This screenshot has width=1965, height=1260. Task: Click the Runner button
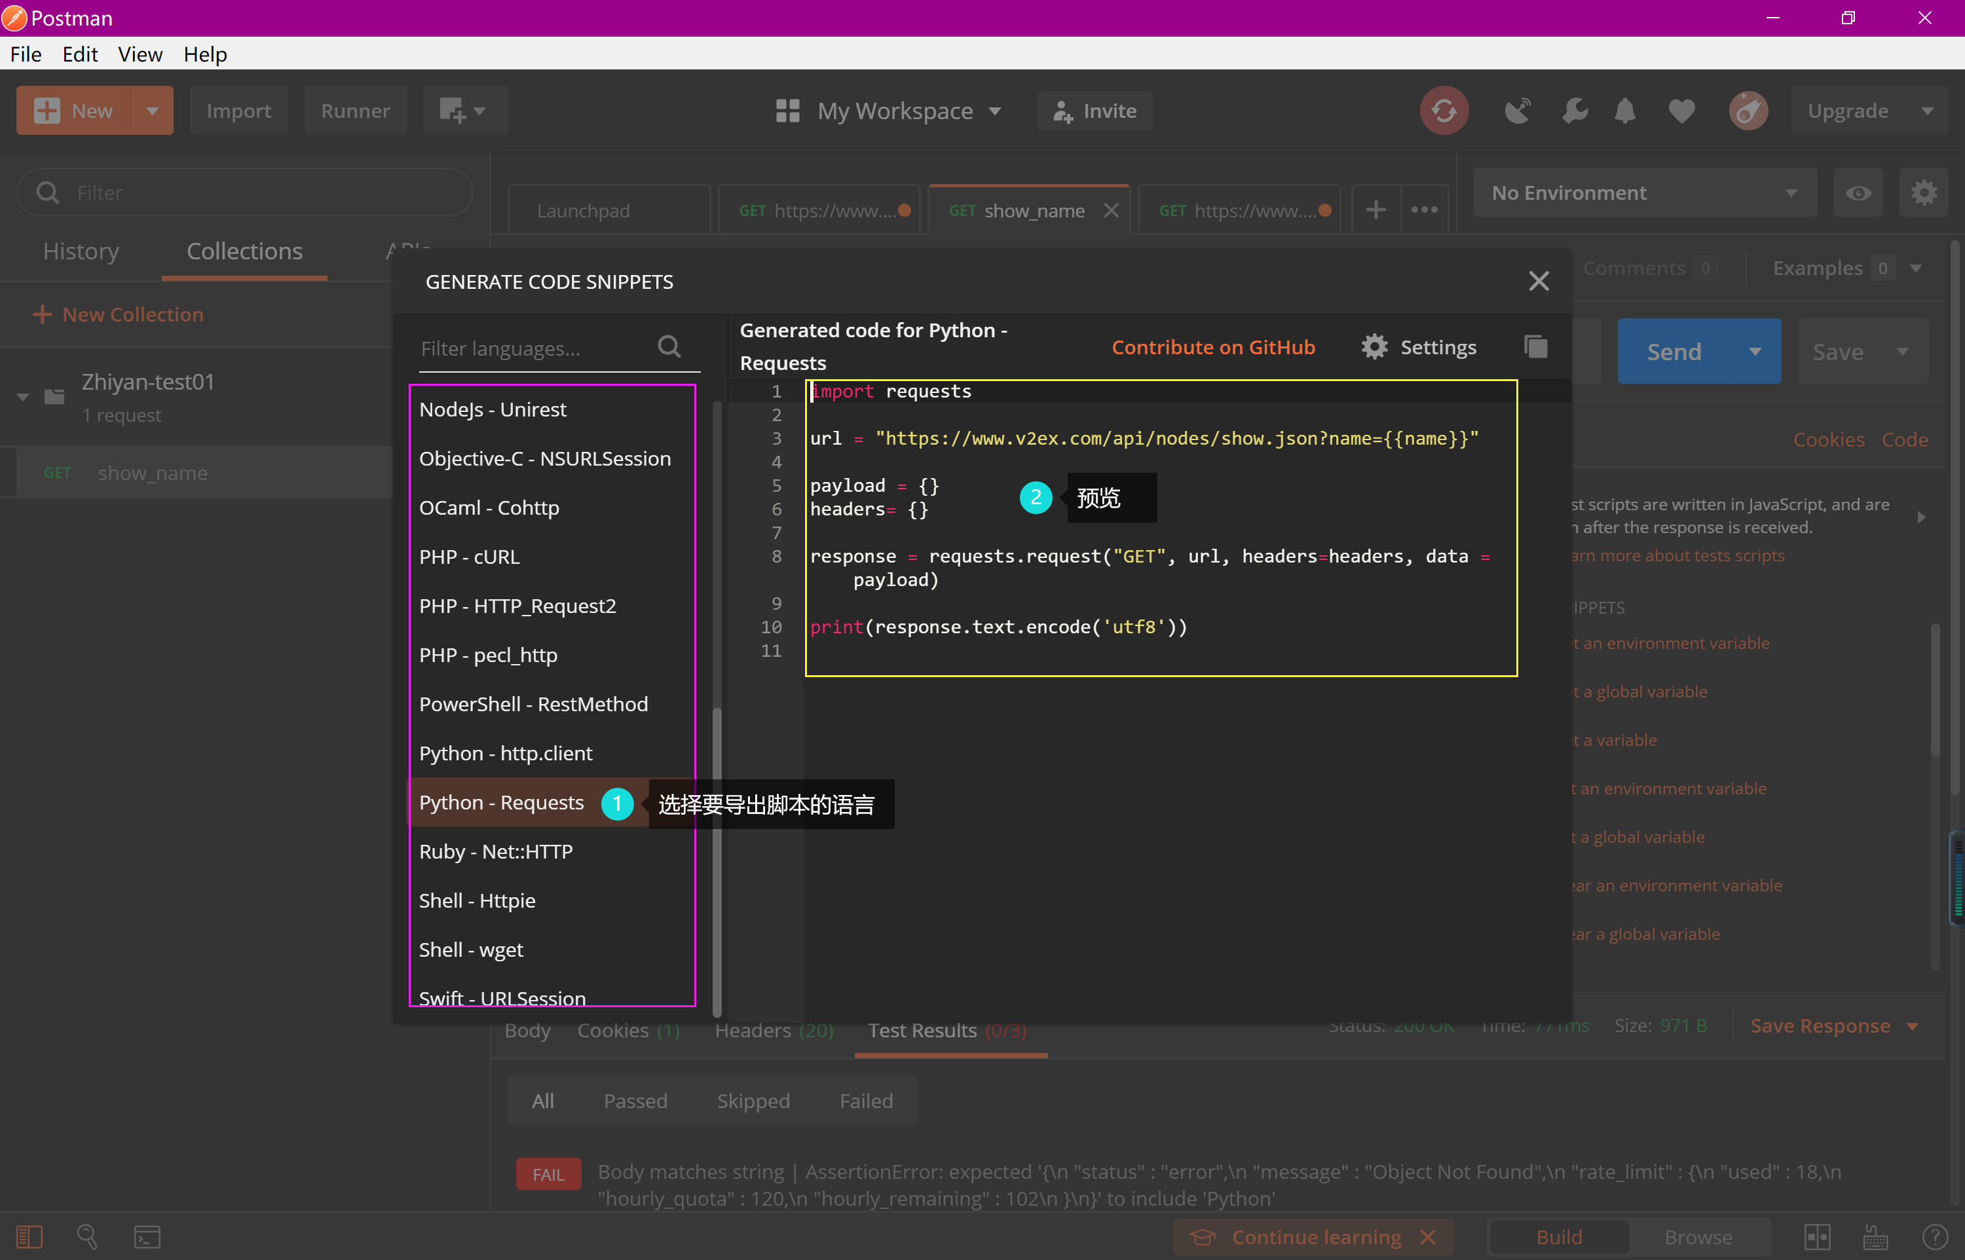click(355, 111)
